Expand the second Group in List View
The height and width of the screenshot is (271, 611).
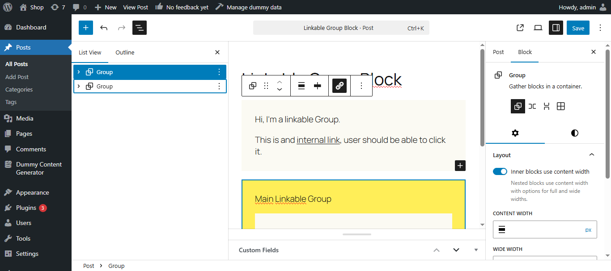pos(79,86)
